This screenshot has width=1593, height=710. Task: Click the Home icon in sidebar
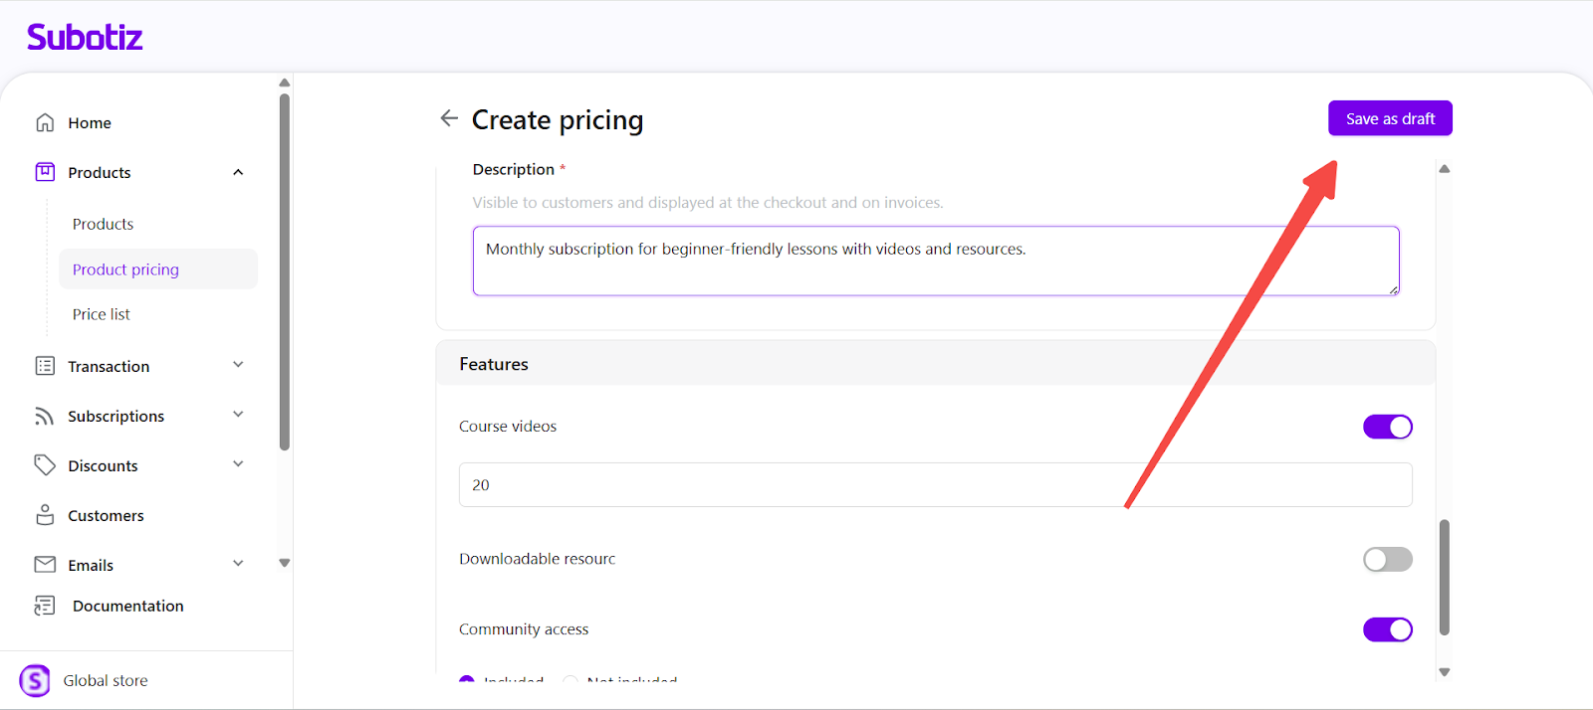45,122
